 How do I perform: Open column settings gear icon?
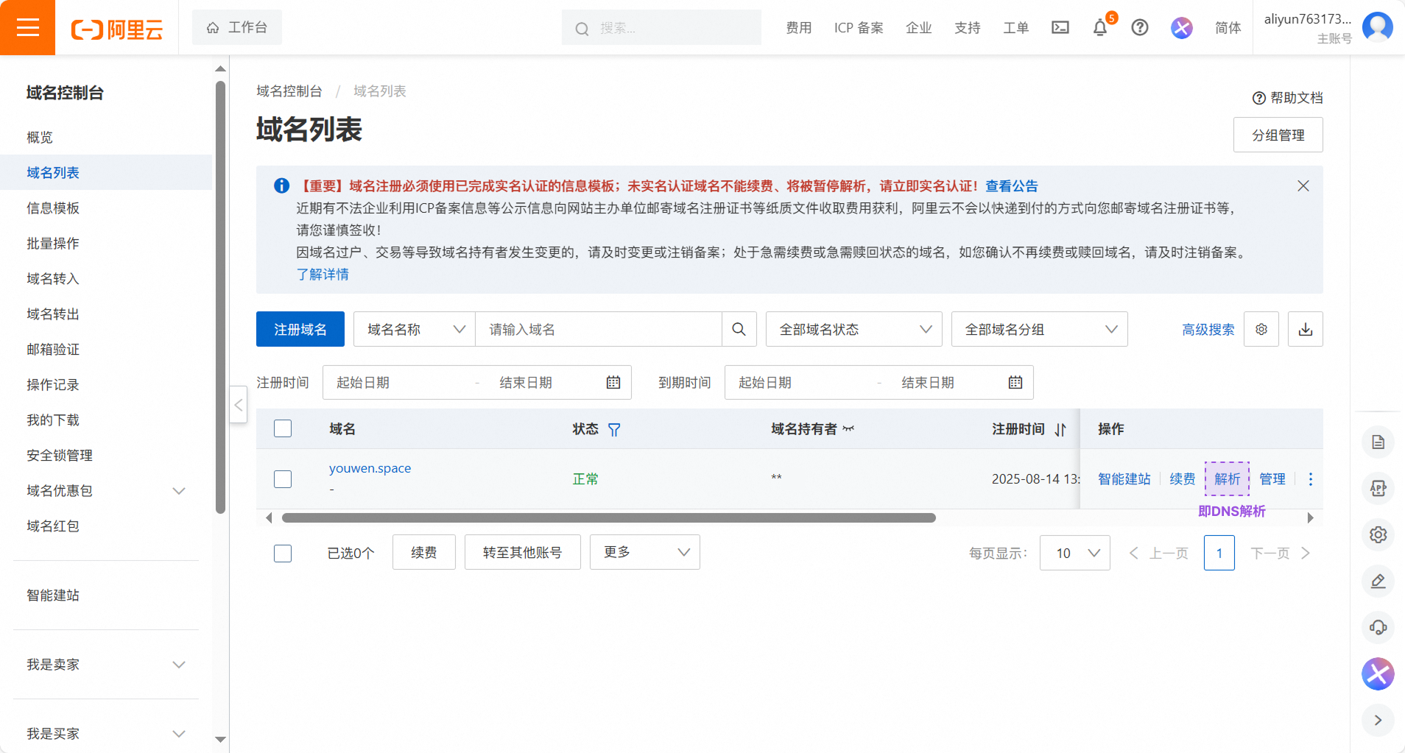(x=1261, y=329)
